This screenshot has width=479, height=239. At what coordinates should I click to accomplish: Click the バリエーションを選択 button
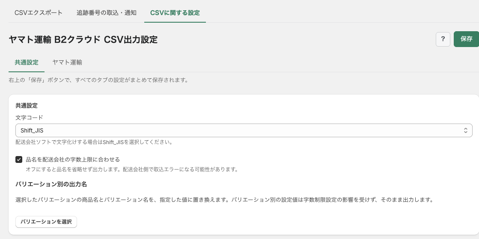(x=46, y=222)
